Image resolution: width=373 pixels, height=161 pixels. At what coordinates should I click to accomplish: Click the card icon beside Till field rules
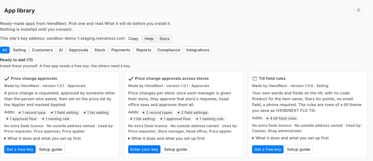(x=255, y=79)
